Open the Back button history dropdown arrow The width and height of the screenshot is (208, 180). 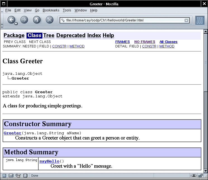coord(16,24)
